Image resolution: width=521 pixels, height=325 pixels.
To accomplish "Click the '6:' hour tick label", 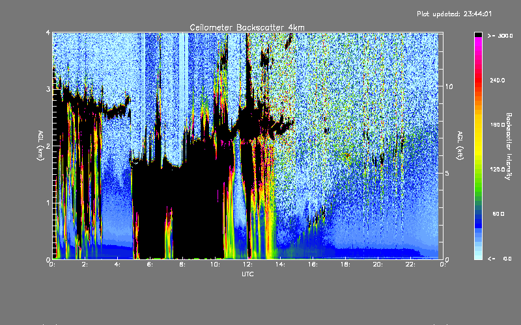I will pos(150,265).
